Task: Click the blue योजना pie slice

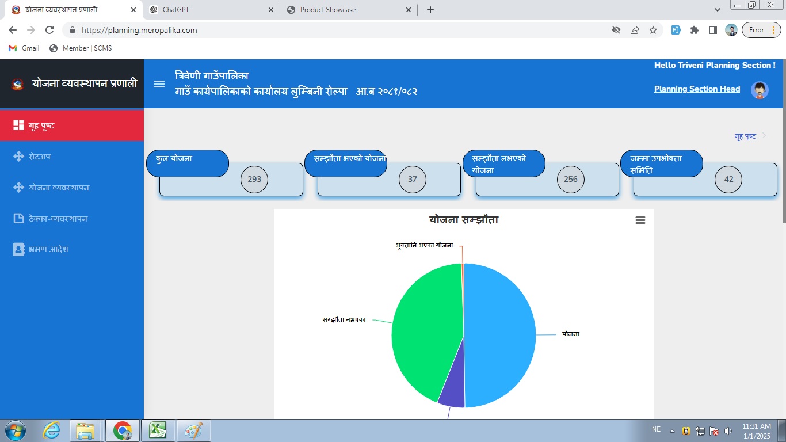Action: (x=501, y=334)
